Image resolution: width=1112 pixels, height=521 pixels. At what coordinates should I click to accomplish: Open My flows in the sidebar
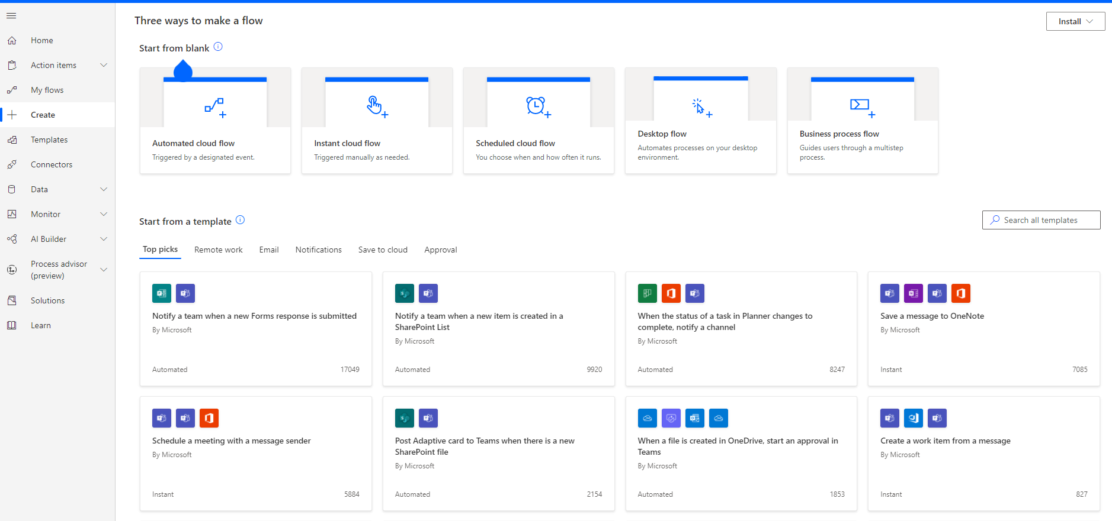tap(47, 90)
